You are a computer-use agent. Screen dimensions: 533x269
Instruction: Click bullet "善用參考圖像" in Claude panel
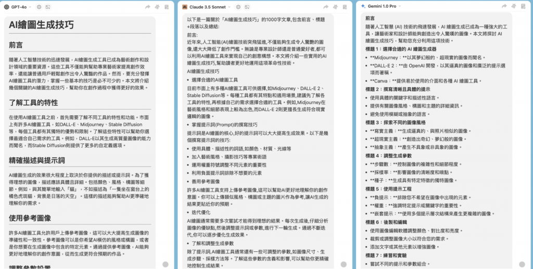click(x=205, y=181)
